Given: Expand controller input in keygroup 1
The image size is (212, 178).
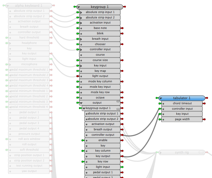Looking at the screenshot, I should pyautogui.click(x=81, y=50).
